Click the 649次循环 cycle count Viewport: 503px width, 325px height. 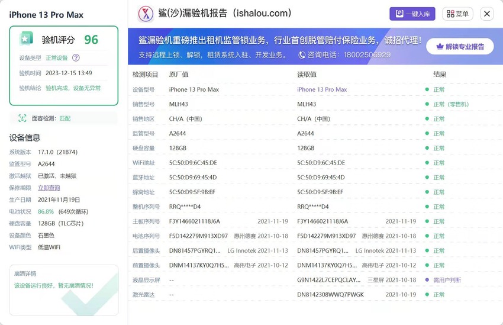tap(73, 212)
